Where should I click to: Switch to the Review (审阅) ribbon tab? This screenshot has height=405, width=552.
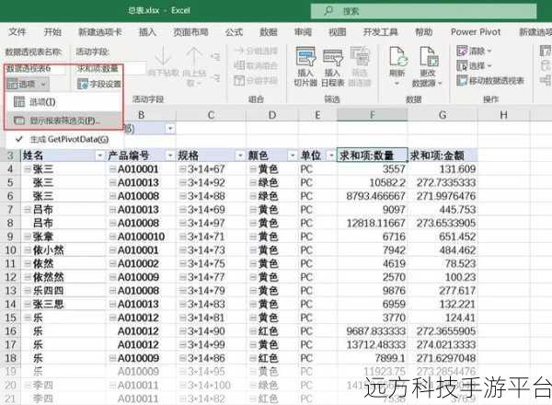click(x=303, y=32)
